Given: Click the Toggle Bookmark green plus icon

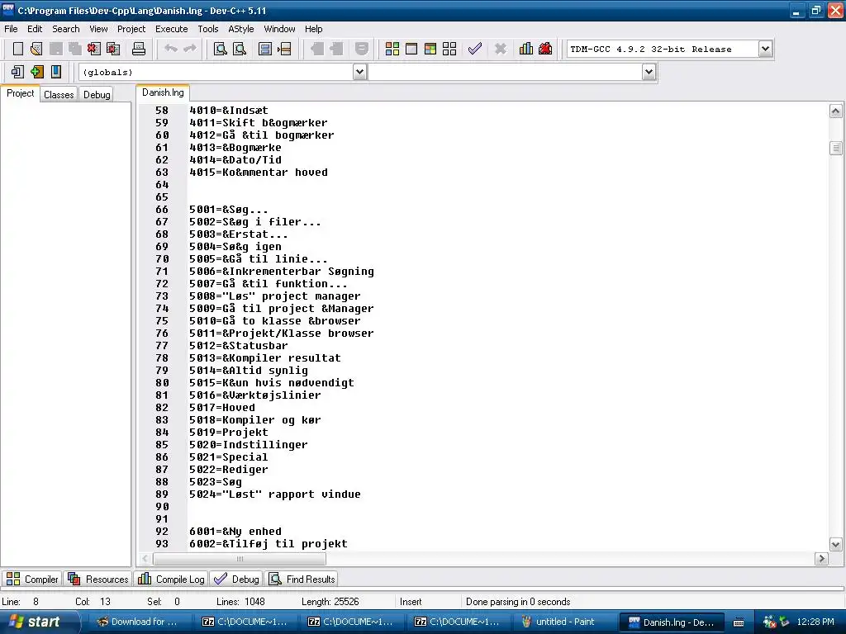Looking at the screenshot, I should coord(36,72).
